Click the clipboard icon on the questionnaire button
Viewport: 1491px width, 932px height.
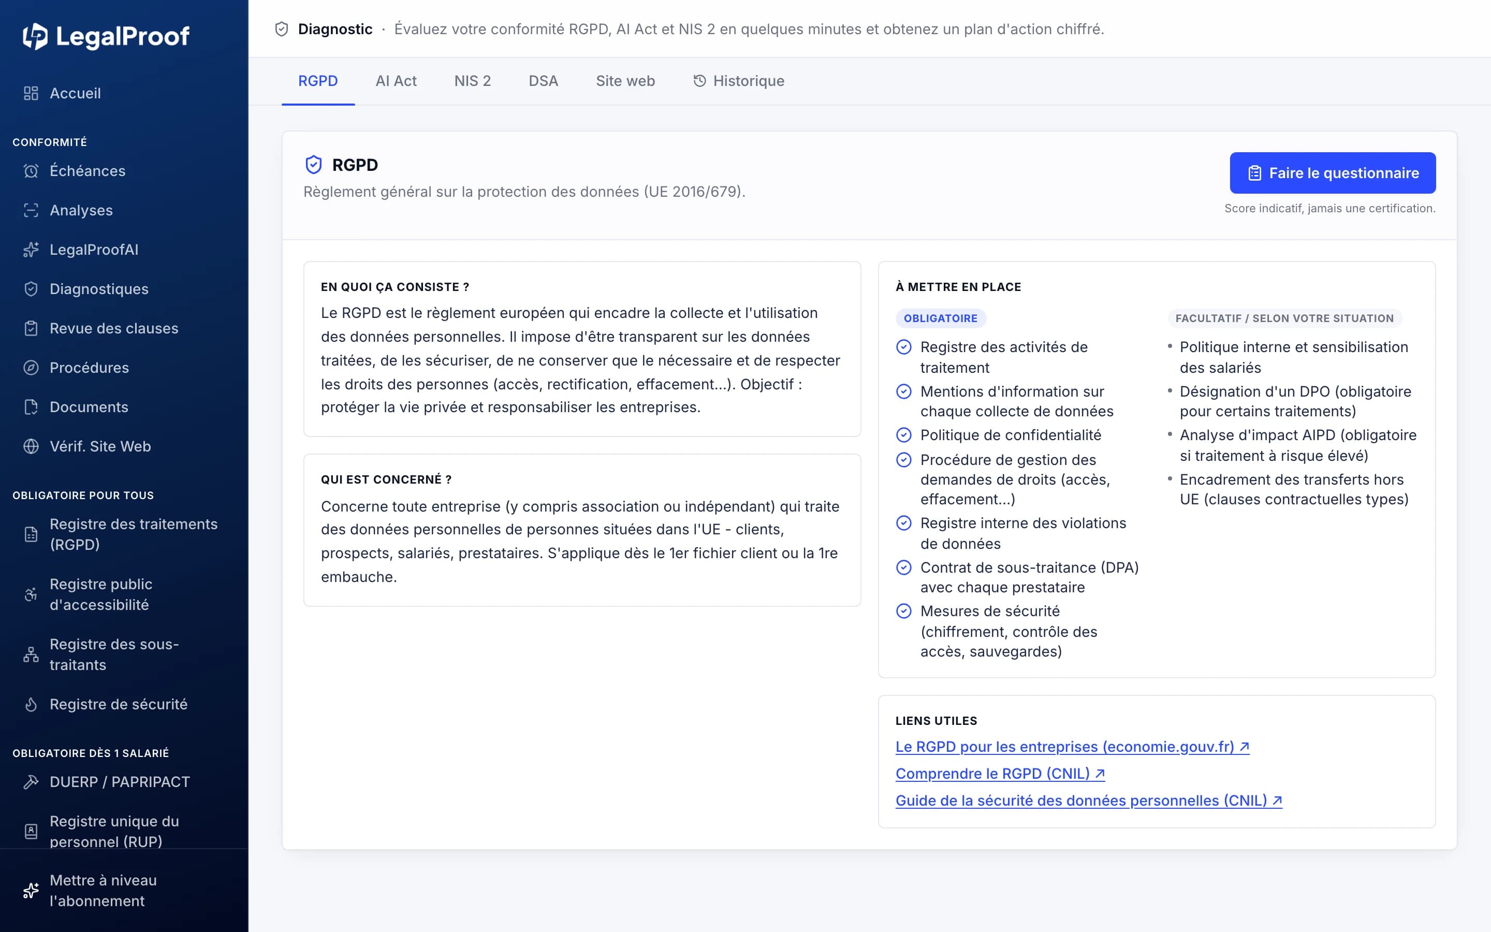tap(1254, 173)
